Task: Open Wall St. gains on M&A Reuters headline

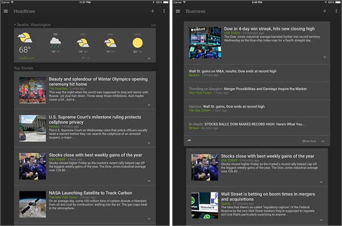Action: coord(233,71)
